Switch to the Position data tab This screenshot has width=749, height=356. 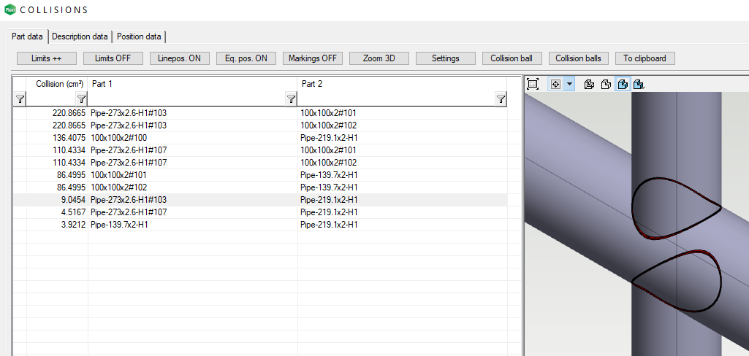point(139,36)
